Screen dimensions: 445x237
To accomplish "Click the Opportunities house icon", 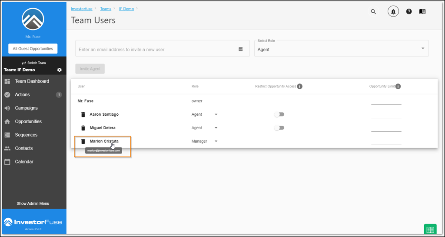I will pos(7,121).
